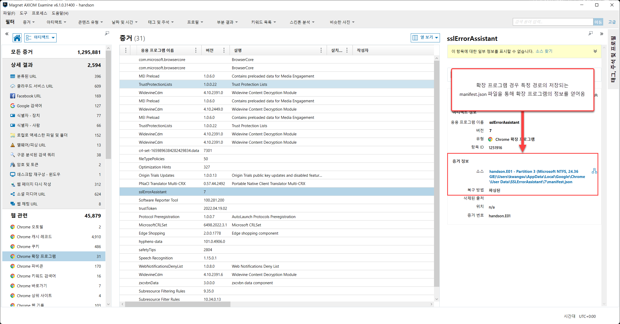
Task: Sort by the 작성자 column header
Action: (363, 50)
